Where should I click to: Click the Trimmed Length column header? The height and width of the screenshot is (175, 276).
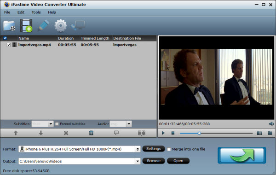[96, 38]
